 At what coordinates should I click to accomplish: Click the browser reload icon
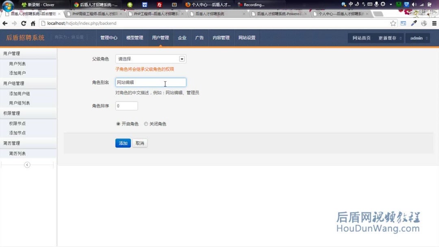(x=24, y=24)
